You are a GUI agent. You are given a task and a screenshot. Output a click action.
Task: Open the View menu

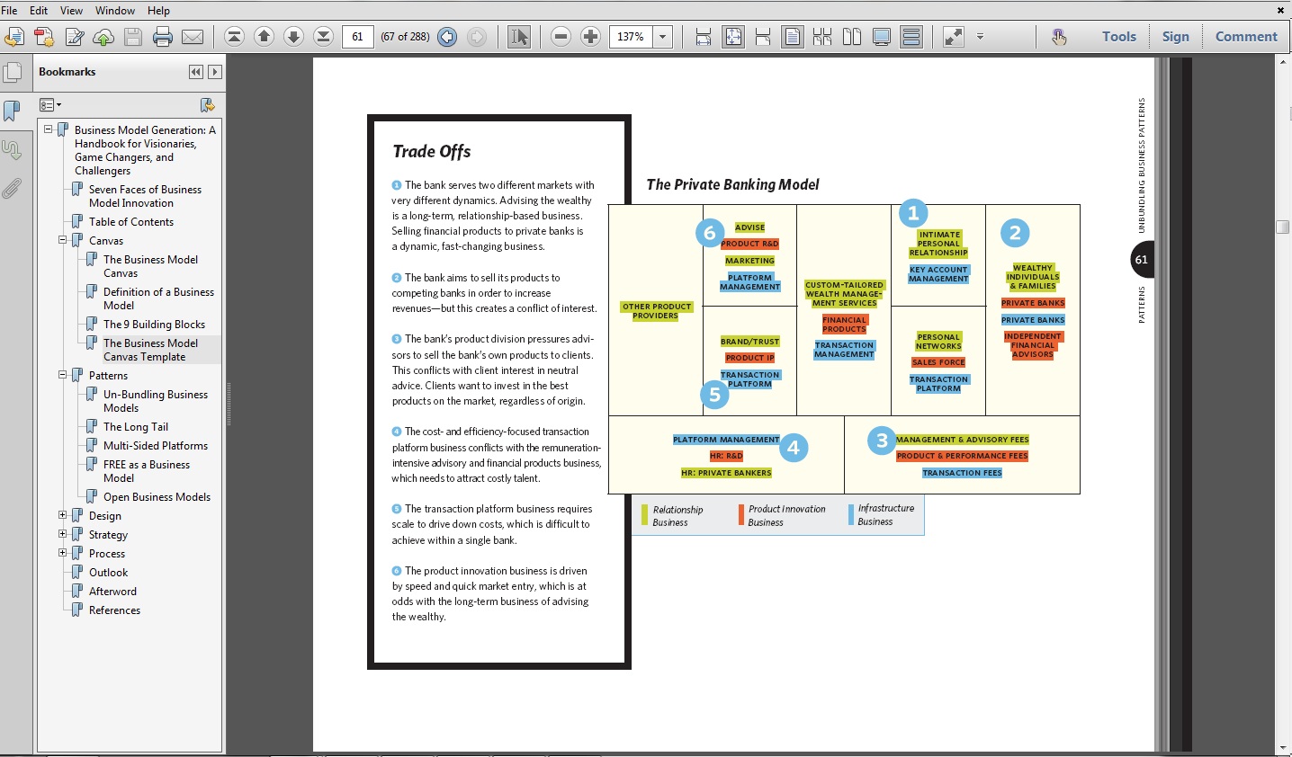coord(71,11)
